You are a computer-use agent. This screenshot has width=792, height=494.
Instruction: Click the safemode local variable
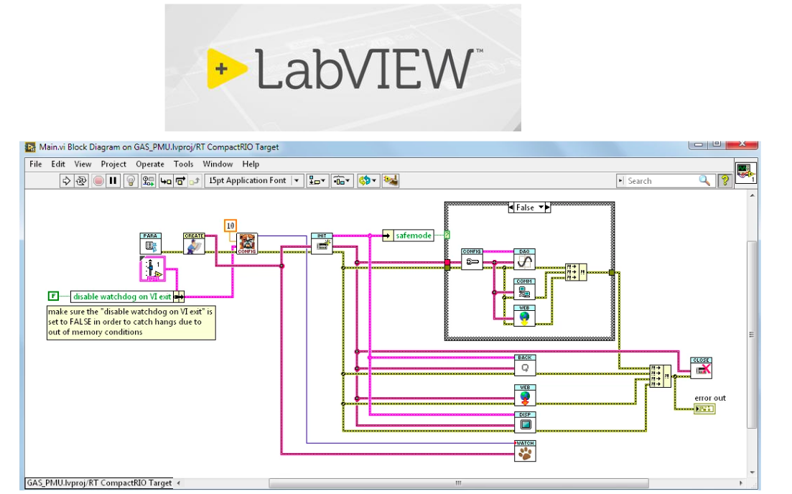tap(408, 236)
